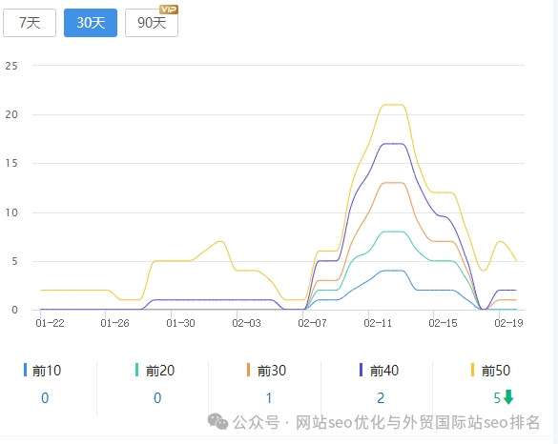Click the blue 前10 color marker
Image resolution: width=558 pixels, height=444 pixels.
click(x=25, y=370)
